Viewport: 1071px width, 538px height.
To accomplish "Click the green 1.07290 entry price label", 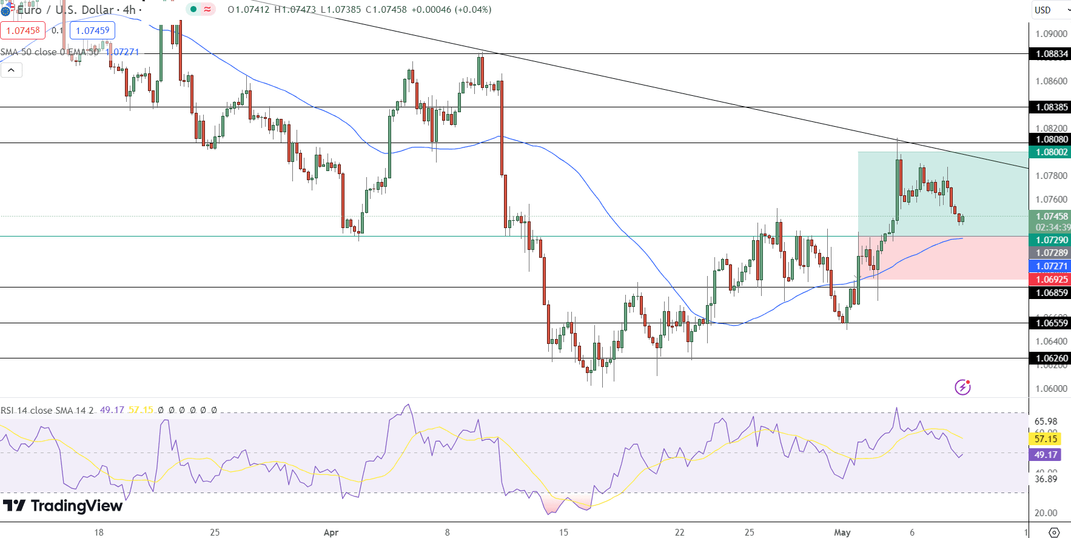I will [1051, 240].
